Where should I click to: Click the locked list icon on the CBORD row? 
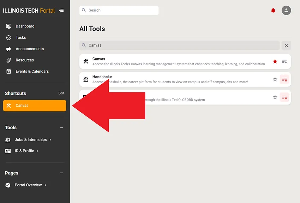pos(284,97)
